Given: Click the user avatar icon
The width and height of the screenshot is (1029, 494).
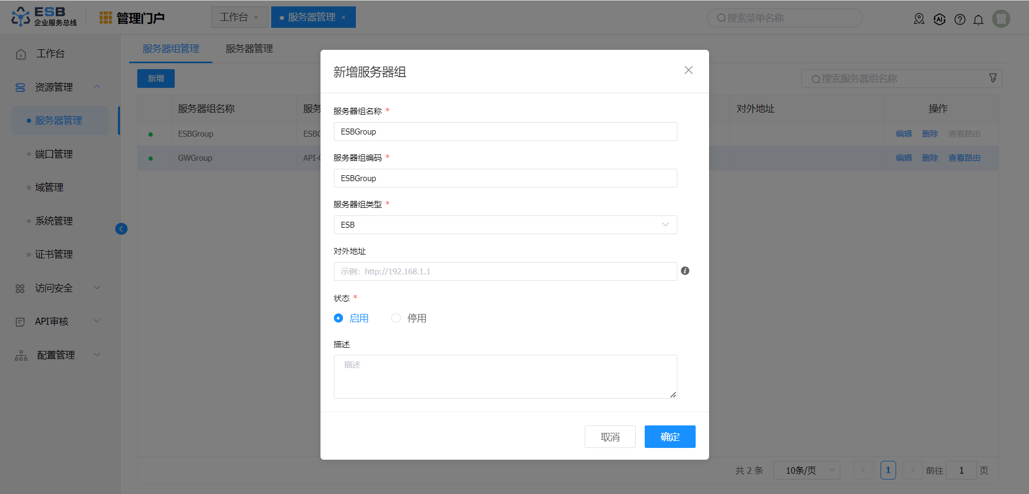Looking at the screenshot, I should 1001,19.
